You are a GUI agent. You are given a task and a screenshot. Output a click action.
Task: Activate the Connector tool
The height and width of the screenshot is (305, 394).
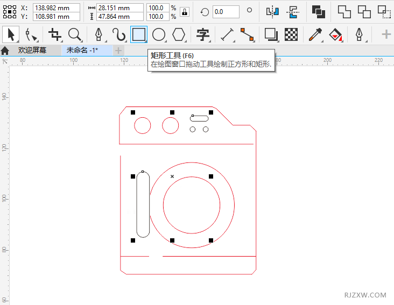click(x=247, y=35)
